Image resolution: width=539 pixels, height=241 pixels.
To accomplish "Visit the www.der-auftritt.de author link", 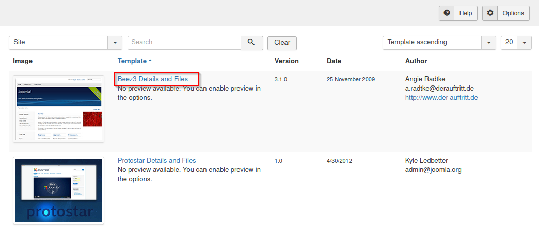I will tap(441, 97).
